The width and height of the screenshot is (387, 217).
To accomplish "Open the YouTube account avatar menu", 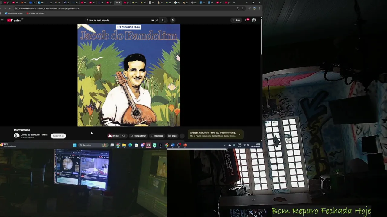I will [254, 20].
